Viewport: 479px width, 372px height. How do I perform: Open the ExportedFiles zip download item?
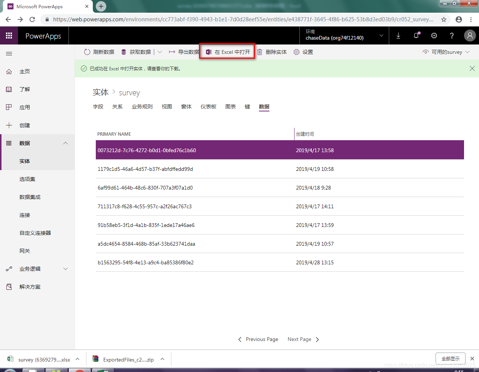[x=123, y=359]
